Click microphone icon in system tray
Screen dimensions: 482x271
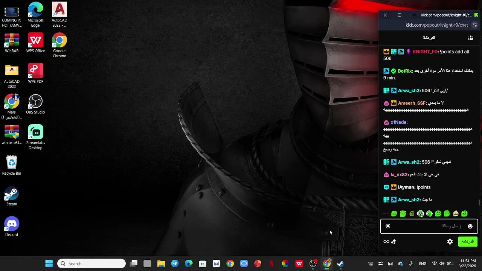tap(410, 263)
